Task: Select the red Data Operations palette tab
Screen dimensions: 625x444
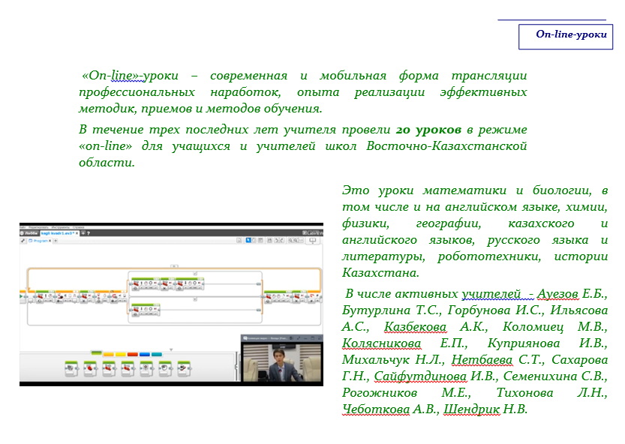Action: point(133,354)
